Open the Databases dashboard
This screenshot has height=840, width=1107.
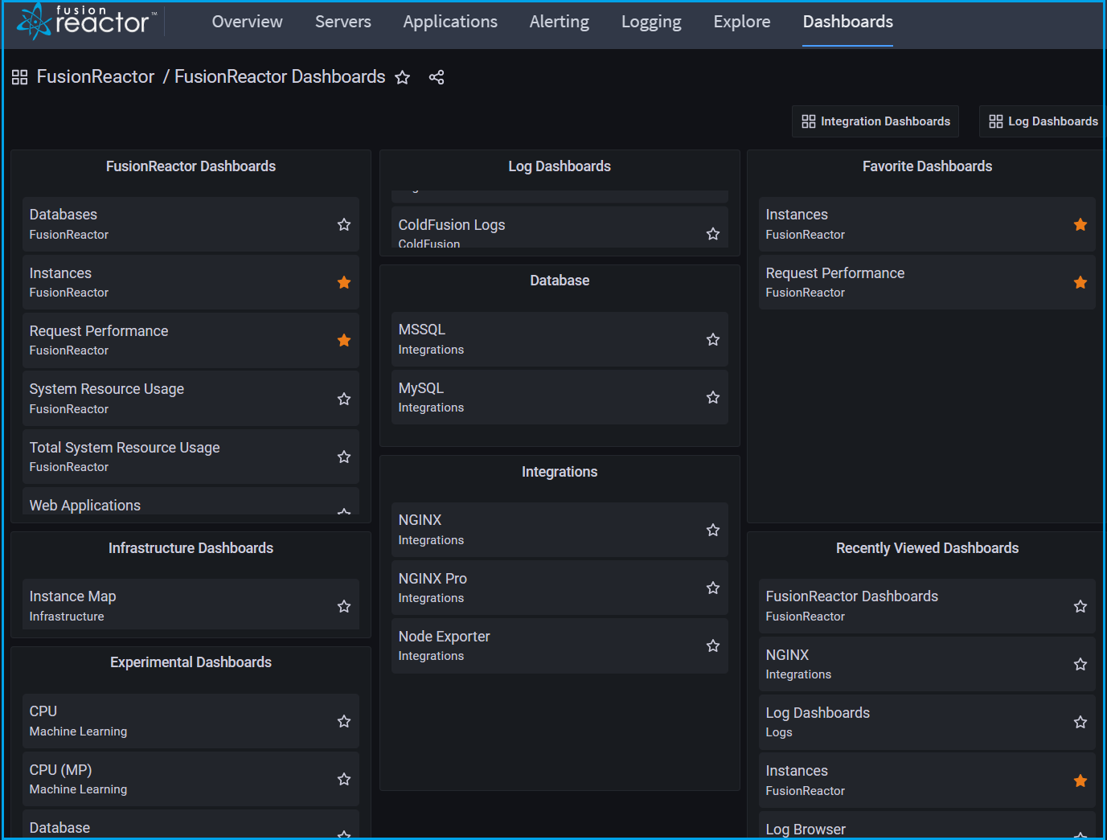[191, 224]
